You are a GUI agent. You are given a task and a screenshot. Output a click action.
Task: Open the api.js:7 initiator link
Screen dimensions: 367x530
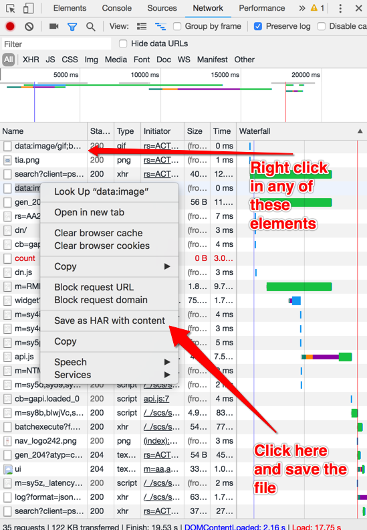click(x=156, y=399)
